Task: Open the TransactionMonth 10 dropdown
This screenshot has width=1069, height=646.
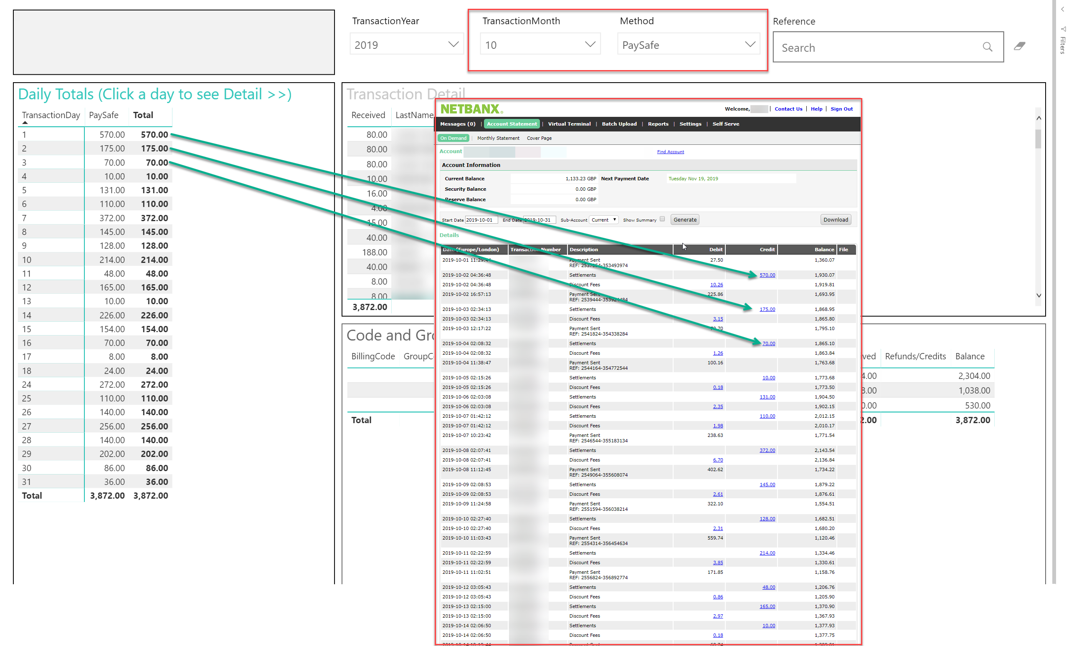Action: pos(540,45)
